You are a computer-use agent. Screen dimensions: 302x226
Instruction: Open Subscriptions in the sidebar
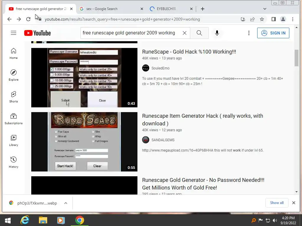pos(14,119)
